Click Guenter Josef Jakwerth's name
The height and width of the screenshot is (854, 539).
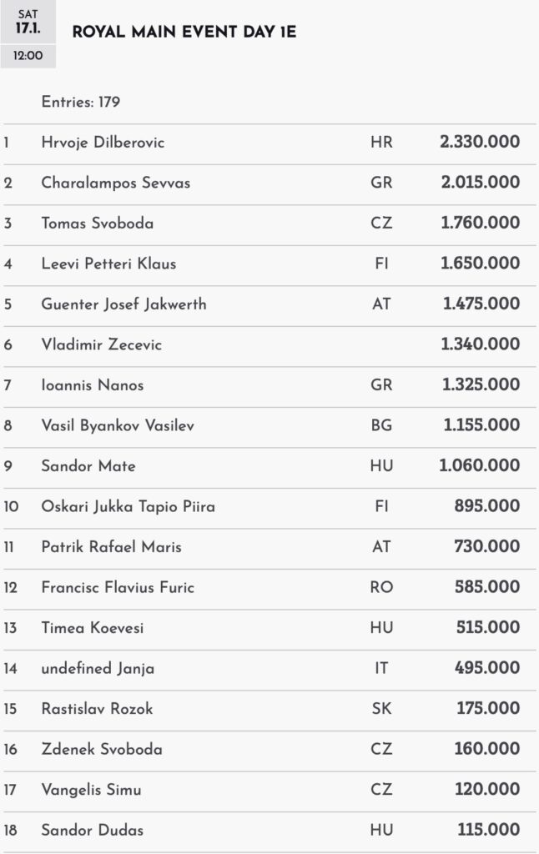[123, 304]
